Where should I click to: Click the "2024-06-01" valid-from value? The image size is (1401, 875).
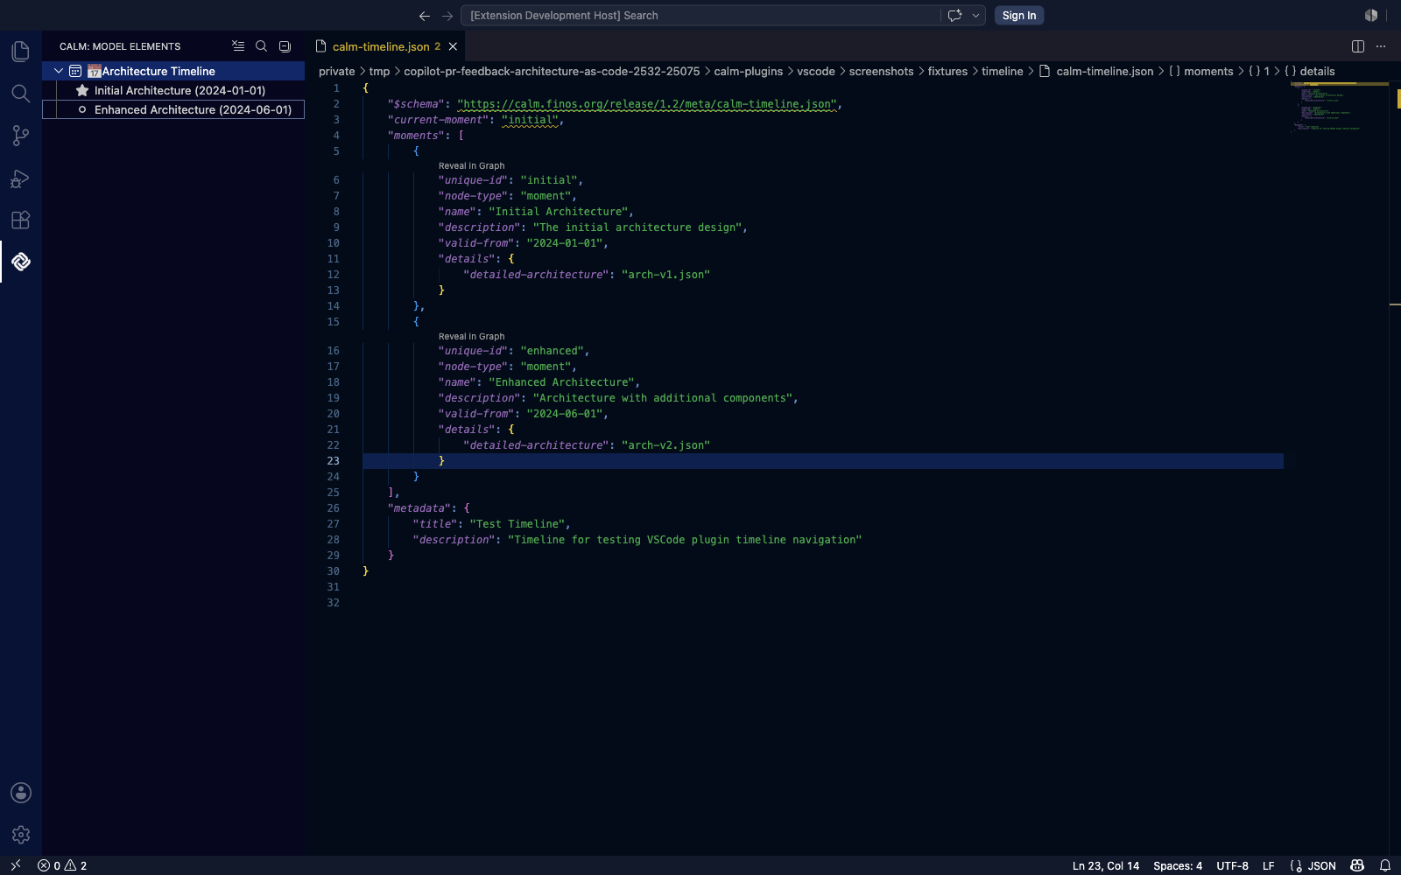coord(564,414)
